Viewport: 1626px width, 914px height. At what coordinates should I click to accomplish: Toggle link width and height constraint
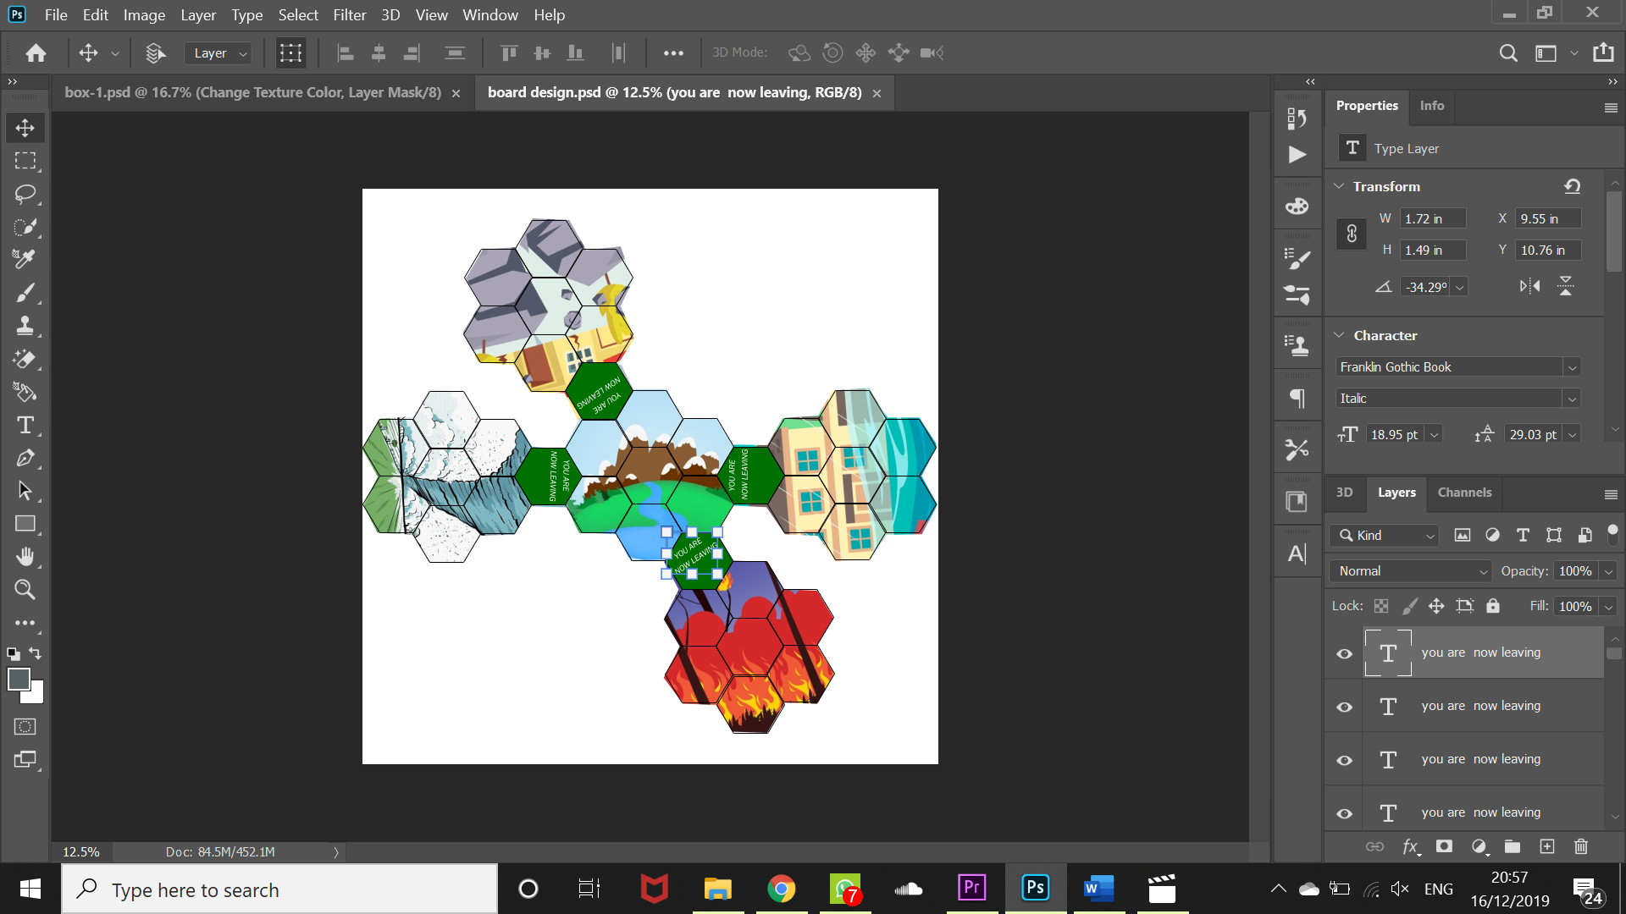point(1352,234)
